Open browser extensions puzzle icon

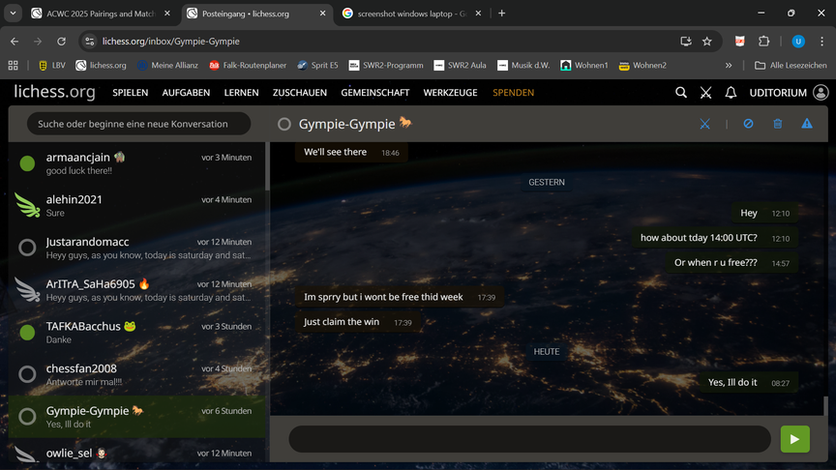[x=764, y=41]
